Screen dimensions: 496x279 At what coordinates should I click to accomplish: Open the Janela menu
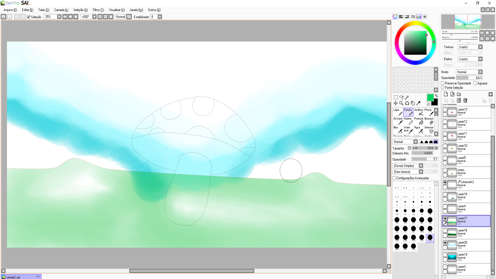(136, 10)
